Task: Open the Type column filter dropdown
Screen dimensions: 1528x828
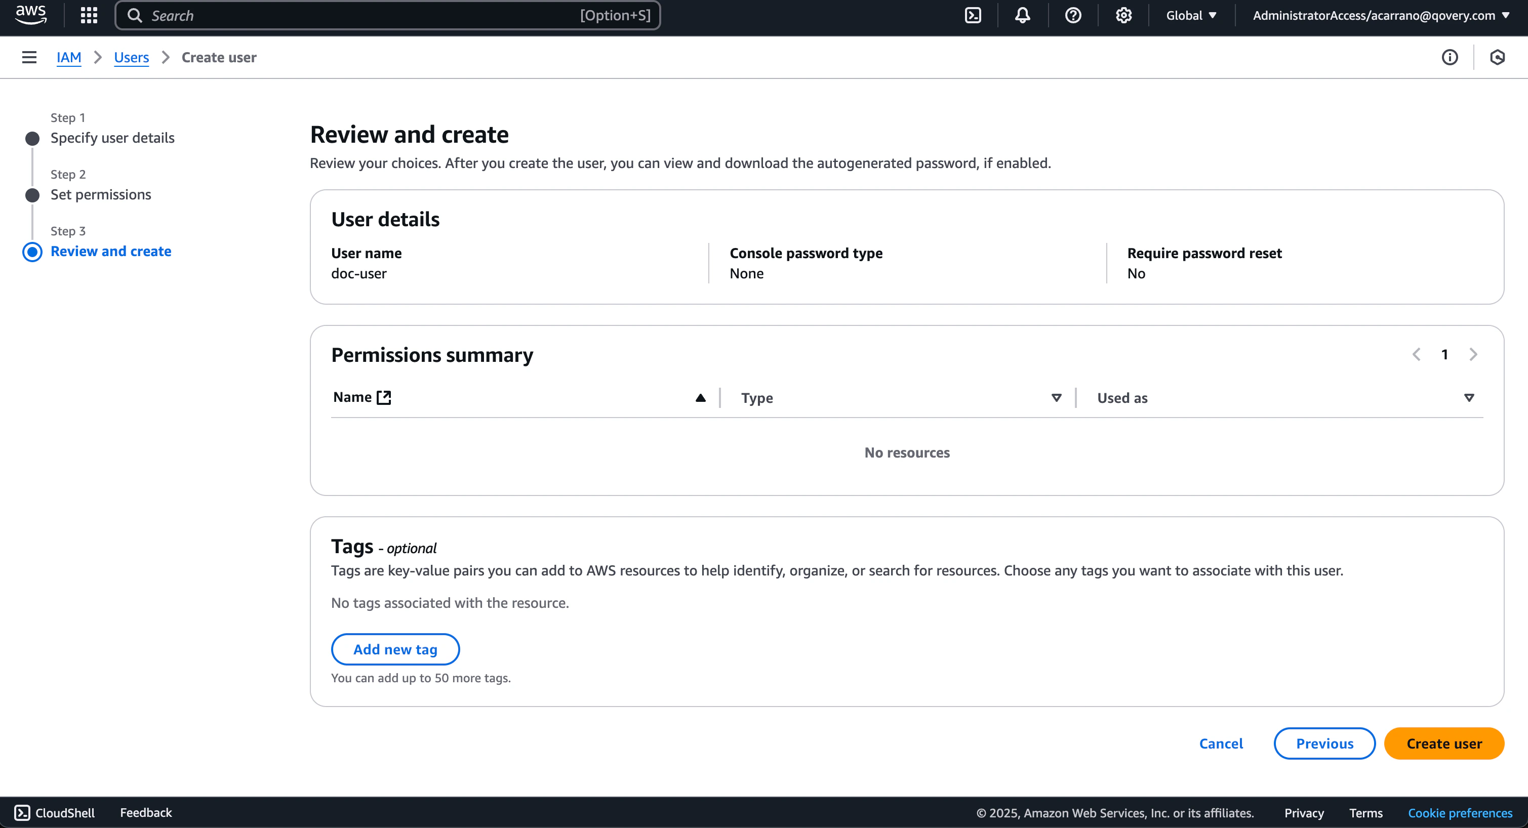Action: (1057, 397)
